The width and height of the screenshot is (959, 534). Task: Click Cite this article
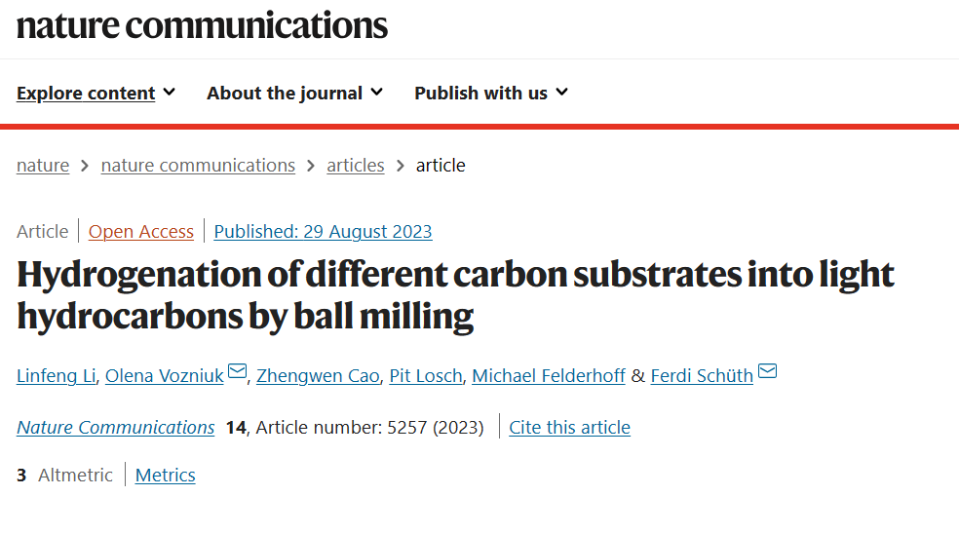click(x=569, y=427)
